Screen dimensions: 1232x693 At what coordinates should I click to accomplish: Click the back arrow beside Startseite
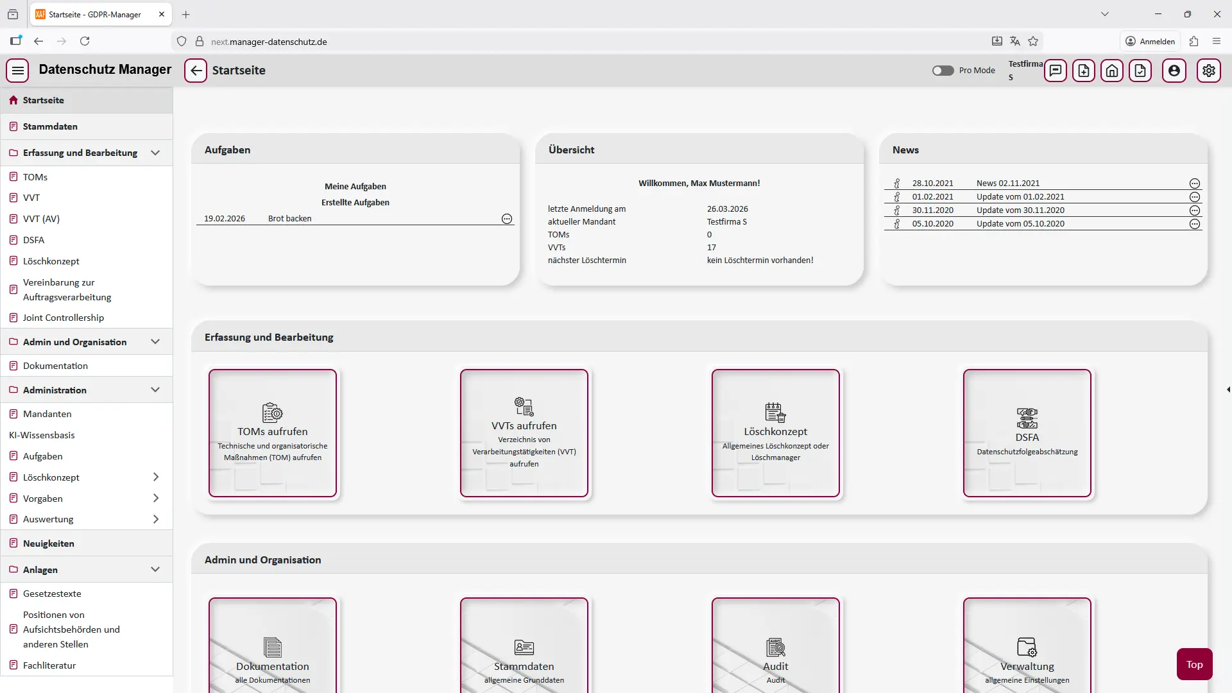coord(196,71)
